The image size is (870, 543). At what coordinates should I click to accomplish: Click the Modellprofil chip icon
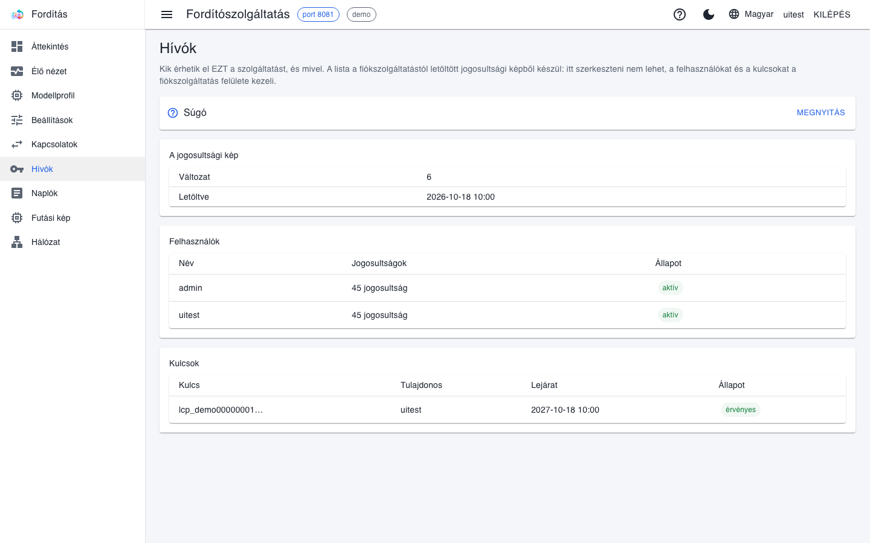(17, 95)
